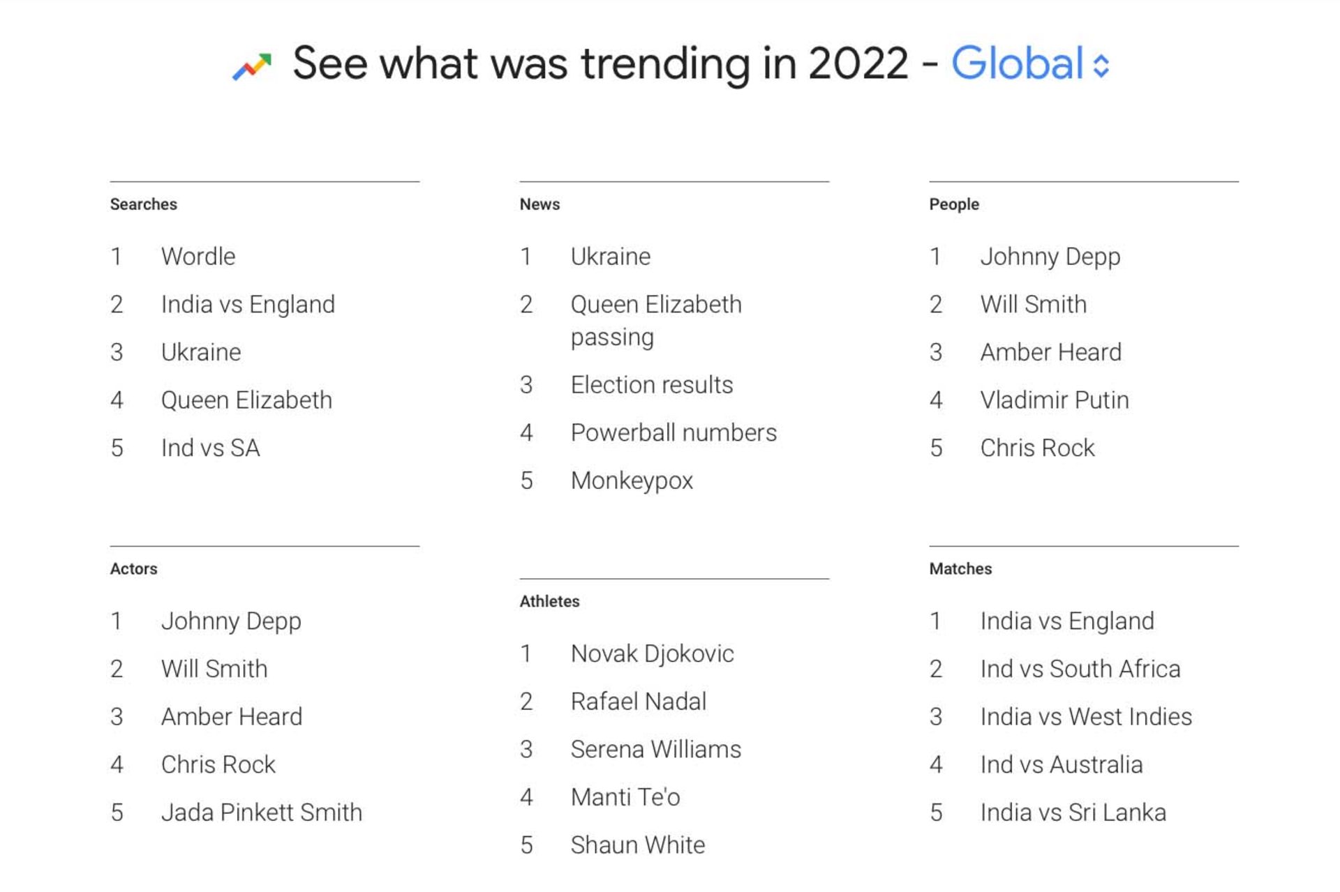This screenshot has width=1340, height=892.
Task: Click Johnny Depp in People list
Action: (1050, 257)
